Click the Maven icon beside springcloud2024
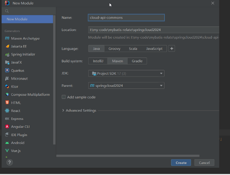Image resolution: width=230 pixels, height=175 pixels. [x=92, y=85]
